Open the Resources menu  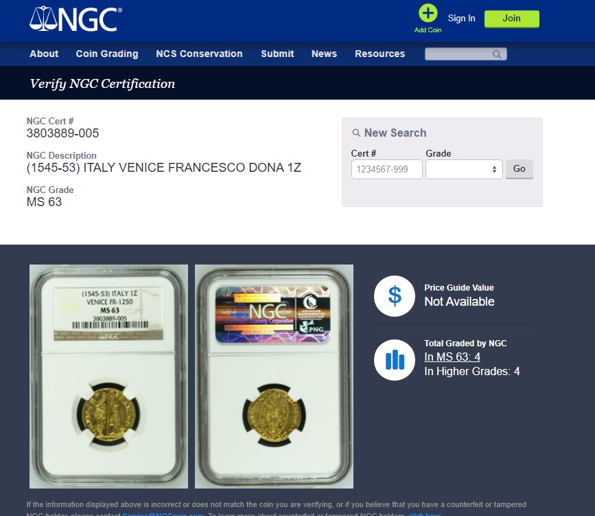click(380, 54)
